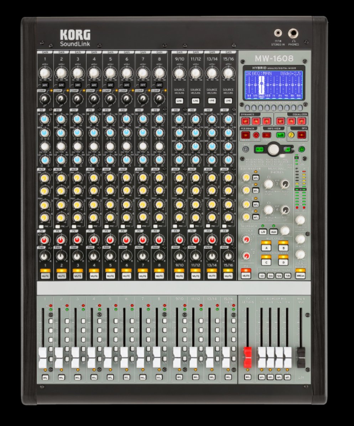Toggle the FX MUTE button in master section
Image resolution: width=354 pixels, height=426 pixels.
[246, 276]
